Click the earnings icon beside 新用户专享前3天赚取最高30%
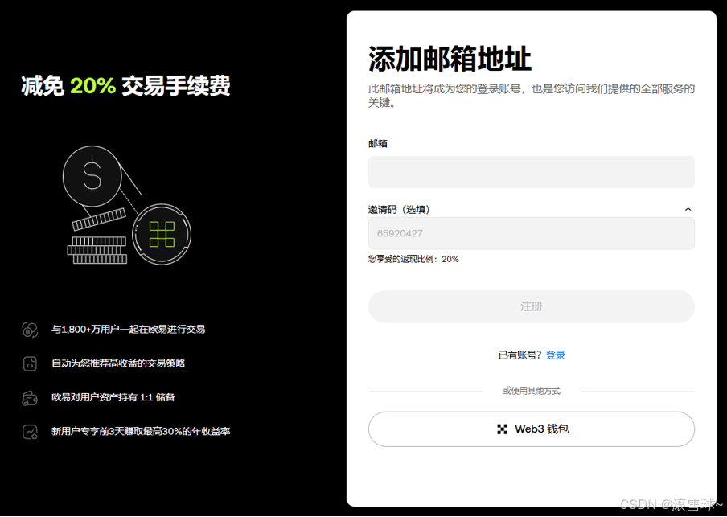The image size is (727, 517). point(30,432)
